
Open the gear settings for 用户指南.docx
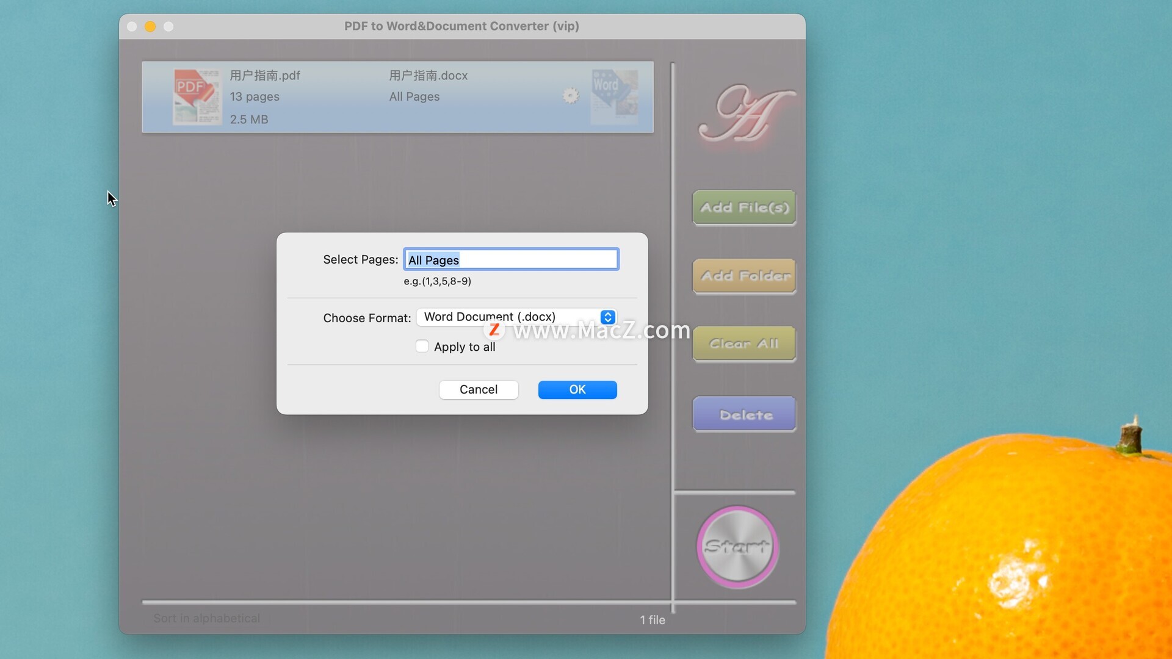[571, 96]
